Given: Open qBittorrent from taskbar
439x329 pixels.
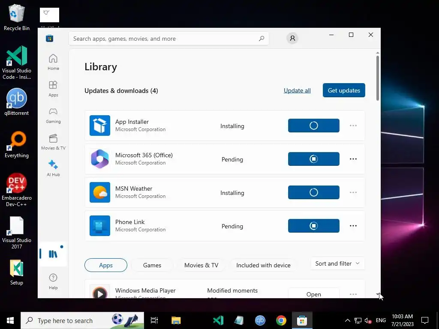Looking at the screenshot, I should click(260, 320).
